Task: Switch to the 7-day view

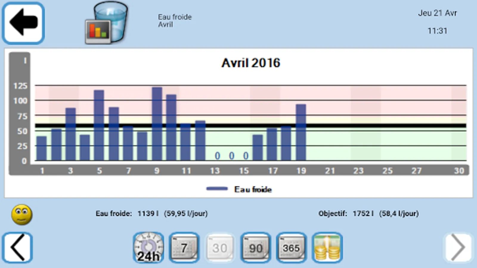Action: [184, 247]
